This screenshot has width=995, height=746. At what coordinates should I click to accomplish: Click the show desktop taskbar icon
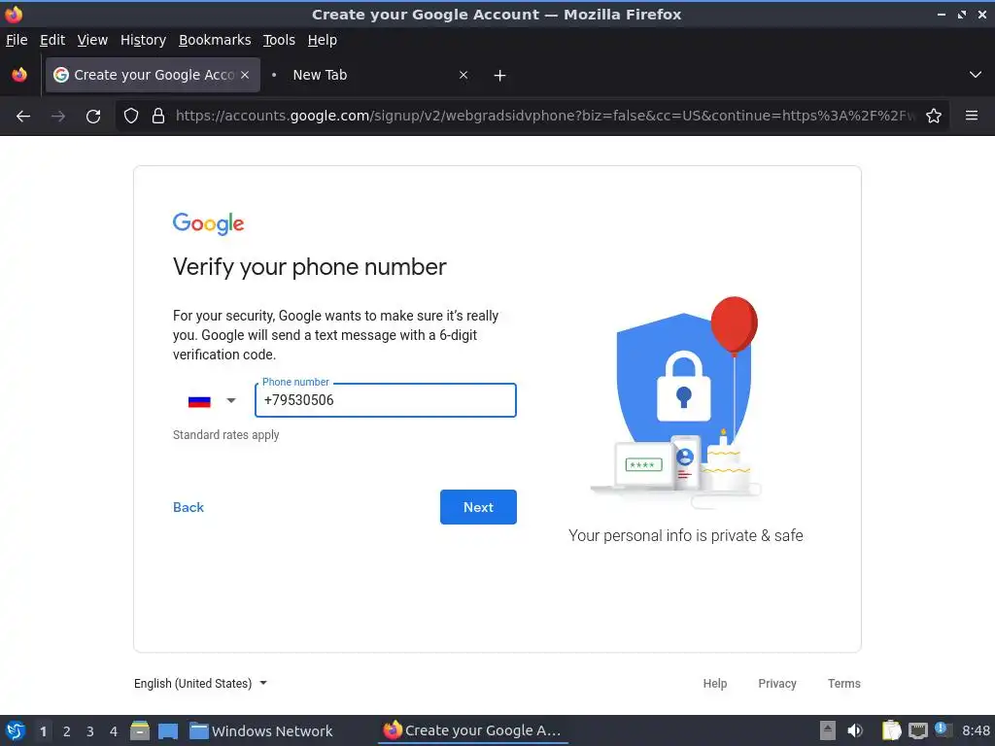click(167, 730)
